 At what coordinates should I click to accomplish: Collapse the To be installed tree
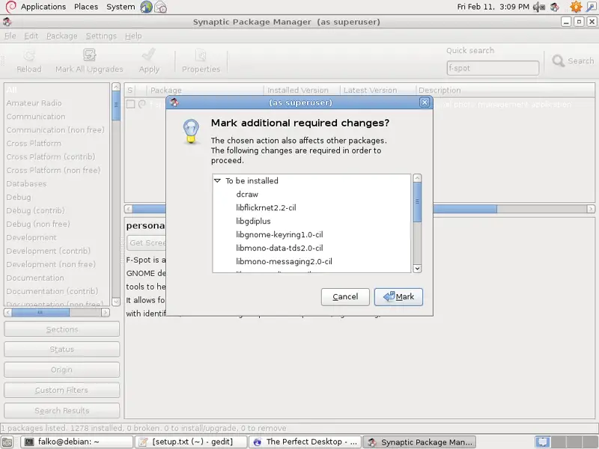217,180
